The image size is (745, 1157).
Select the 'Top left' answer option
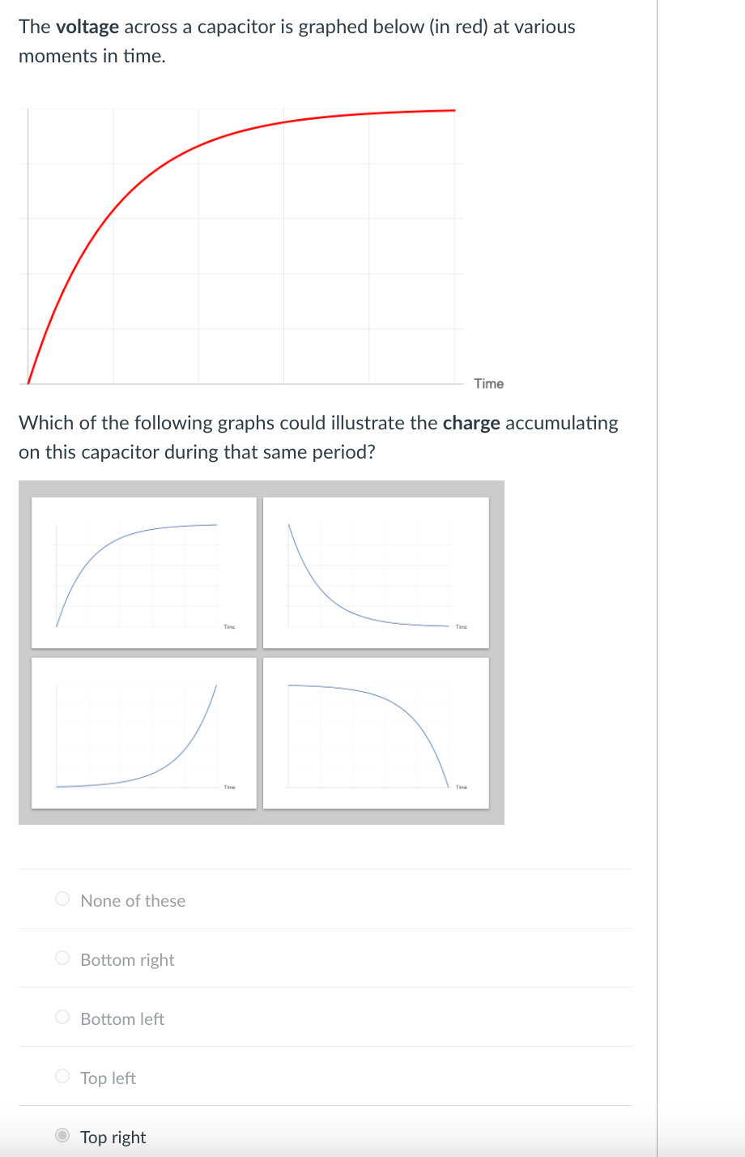click(62, 1075)
